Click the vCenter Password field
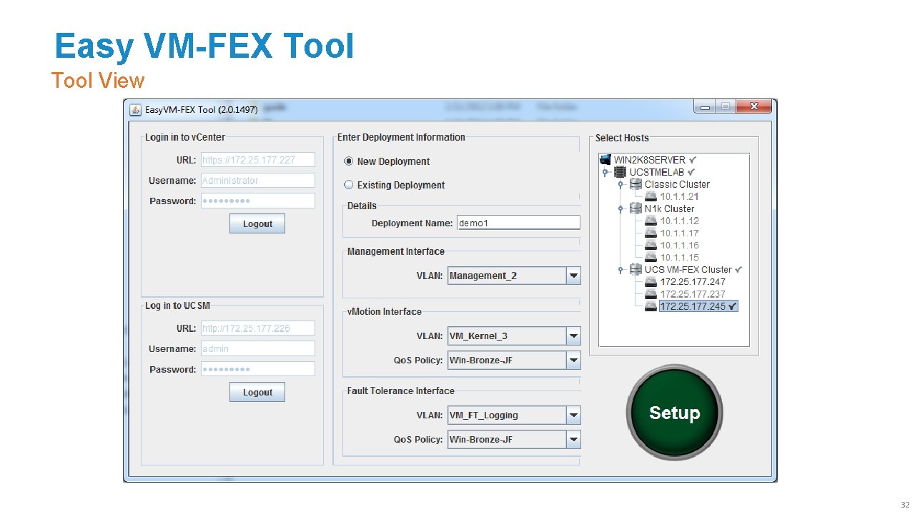This screenshot has height=514, width=915. tap(257, 201)
